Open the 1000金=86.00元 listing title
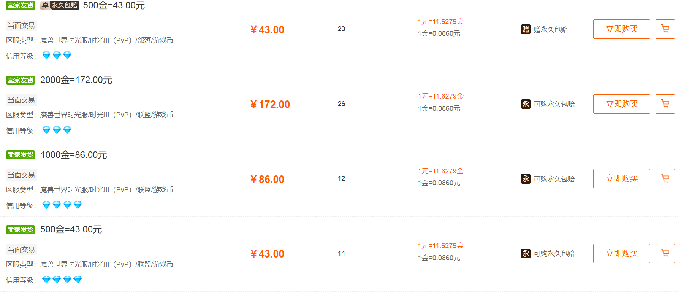The image size is (678, 299). pos(74,155)
